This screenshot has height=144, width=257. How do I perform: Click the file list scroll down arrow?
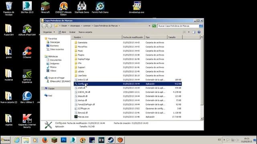pos(202,118)
